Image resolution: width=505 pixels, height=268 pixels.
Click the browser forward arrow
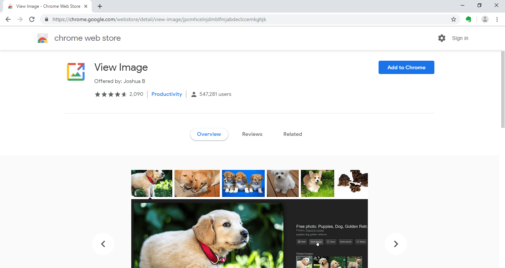click(20, 19)
